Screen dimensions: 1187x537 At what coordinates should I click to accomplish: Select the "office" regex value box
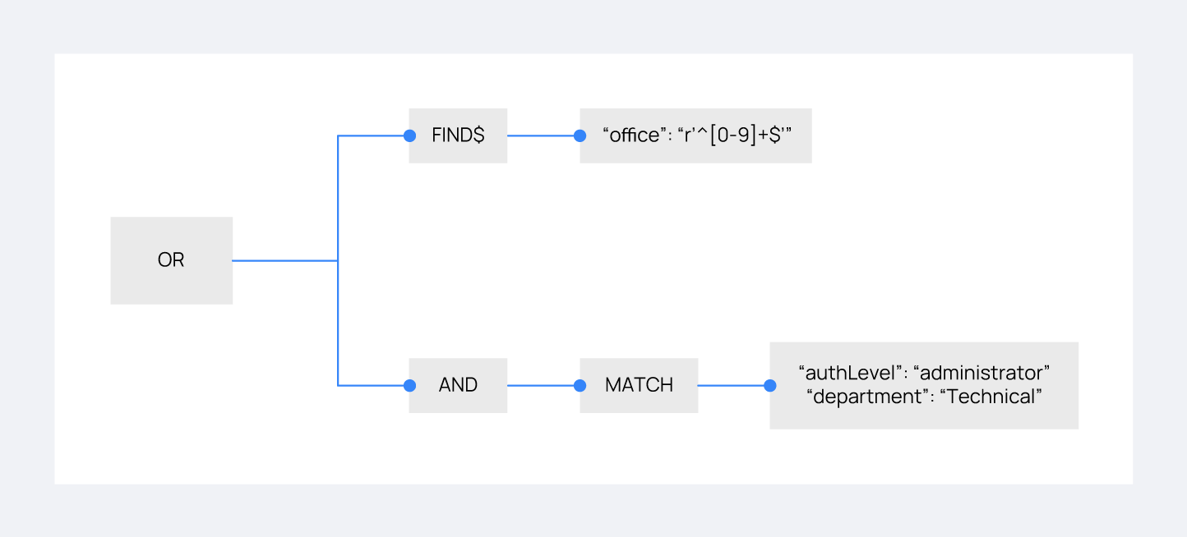[x=695, y=135]
